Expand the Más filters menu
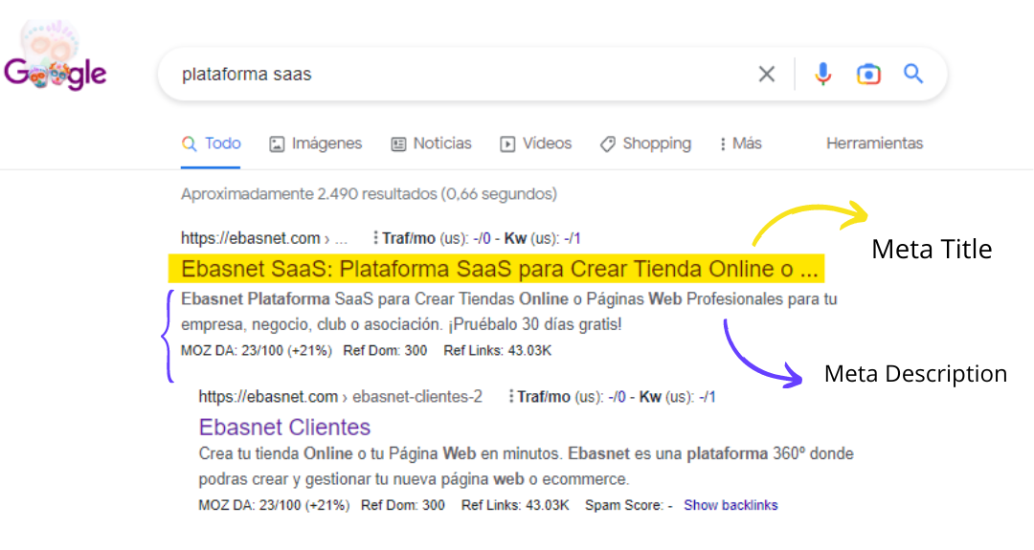Screen dimensions: 1034x550 pos(740,143)
